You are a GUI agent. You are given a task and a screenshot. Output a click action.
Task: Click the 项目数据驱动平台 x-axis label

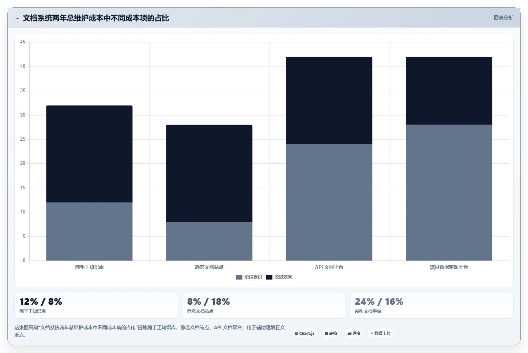point(449,267)
